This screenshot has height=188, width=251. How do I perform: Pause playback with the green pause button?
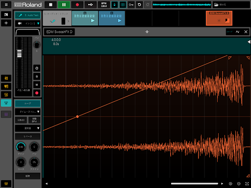(x=64, y=4)
